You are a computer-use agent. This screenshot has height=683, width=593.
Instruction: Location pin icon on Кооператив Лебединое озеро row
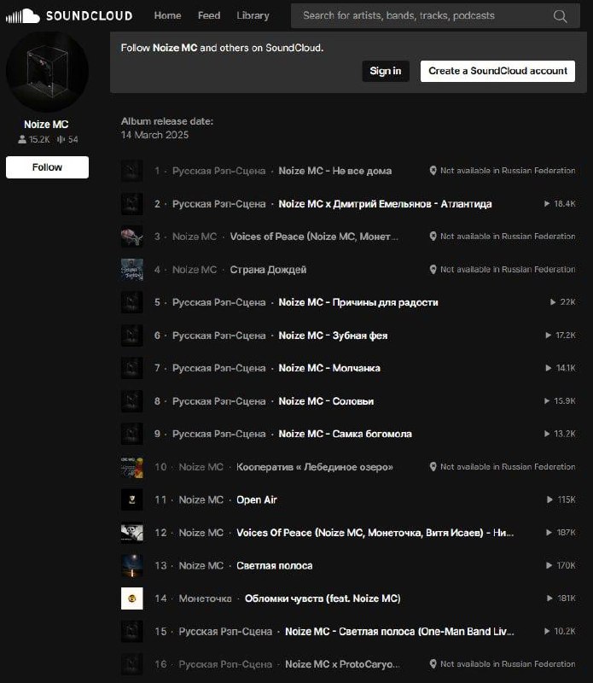pos(433,466)
